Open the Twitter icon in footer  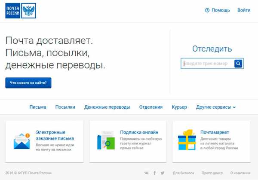(x=163, y=173)
